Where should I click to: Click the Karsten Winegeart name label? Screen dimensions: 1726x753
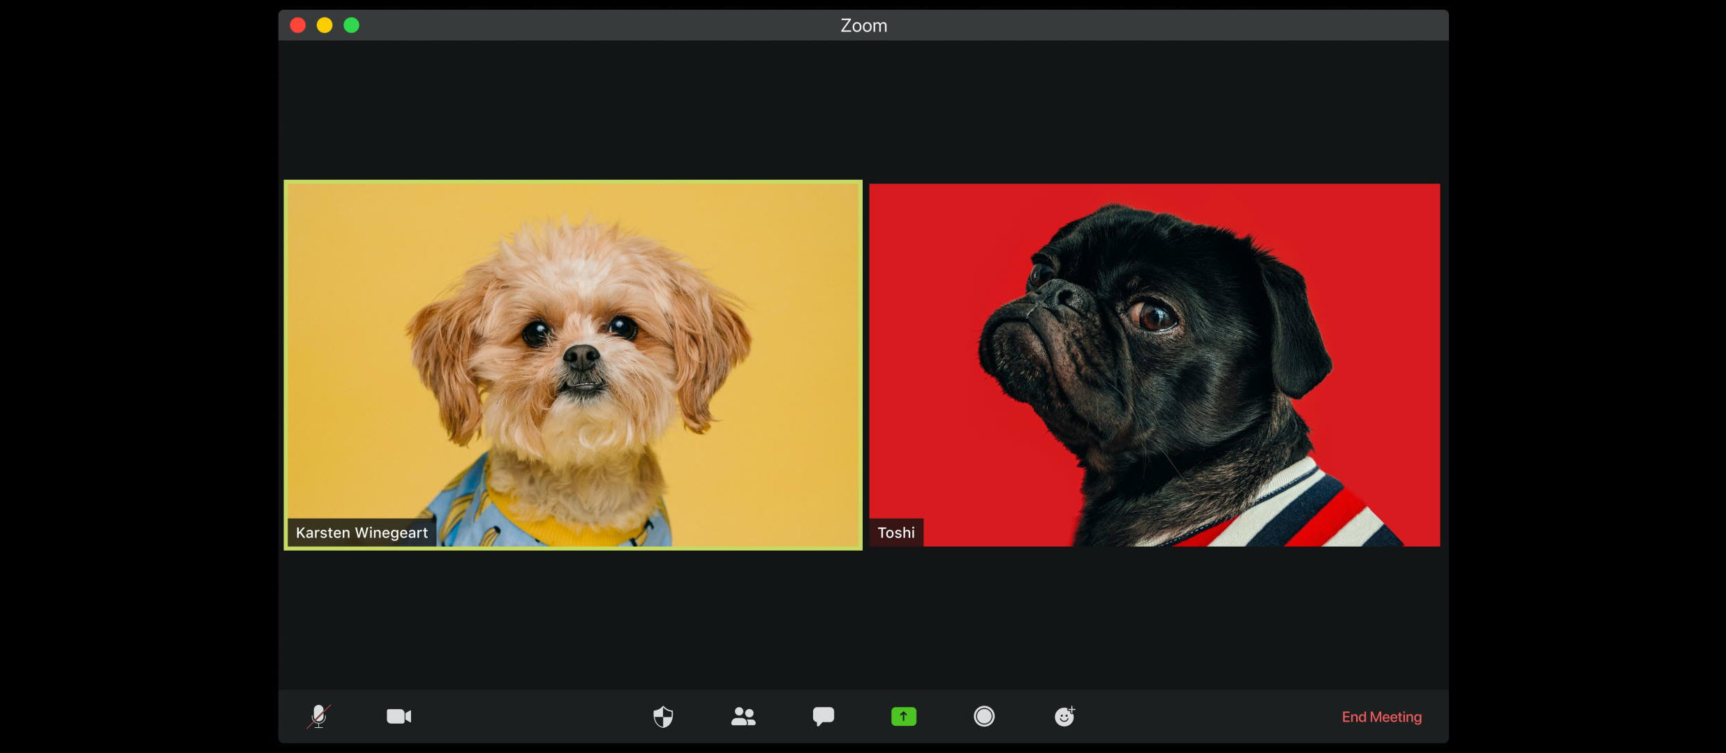pyautogui.click(x=362, y=533)
